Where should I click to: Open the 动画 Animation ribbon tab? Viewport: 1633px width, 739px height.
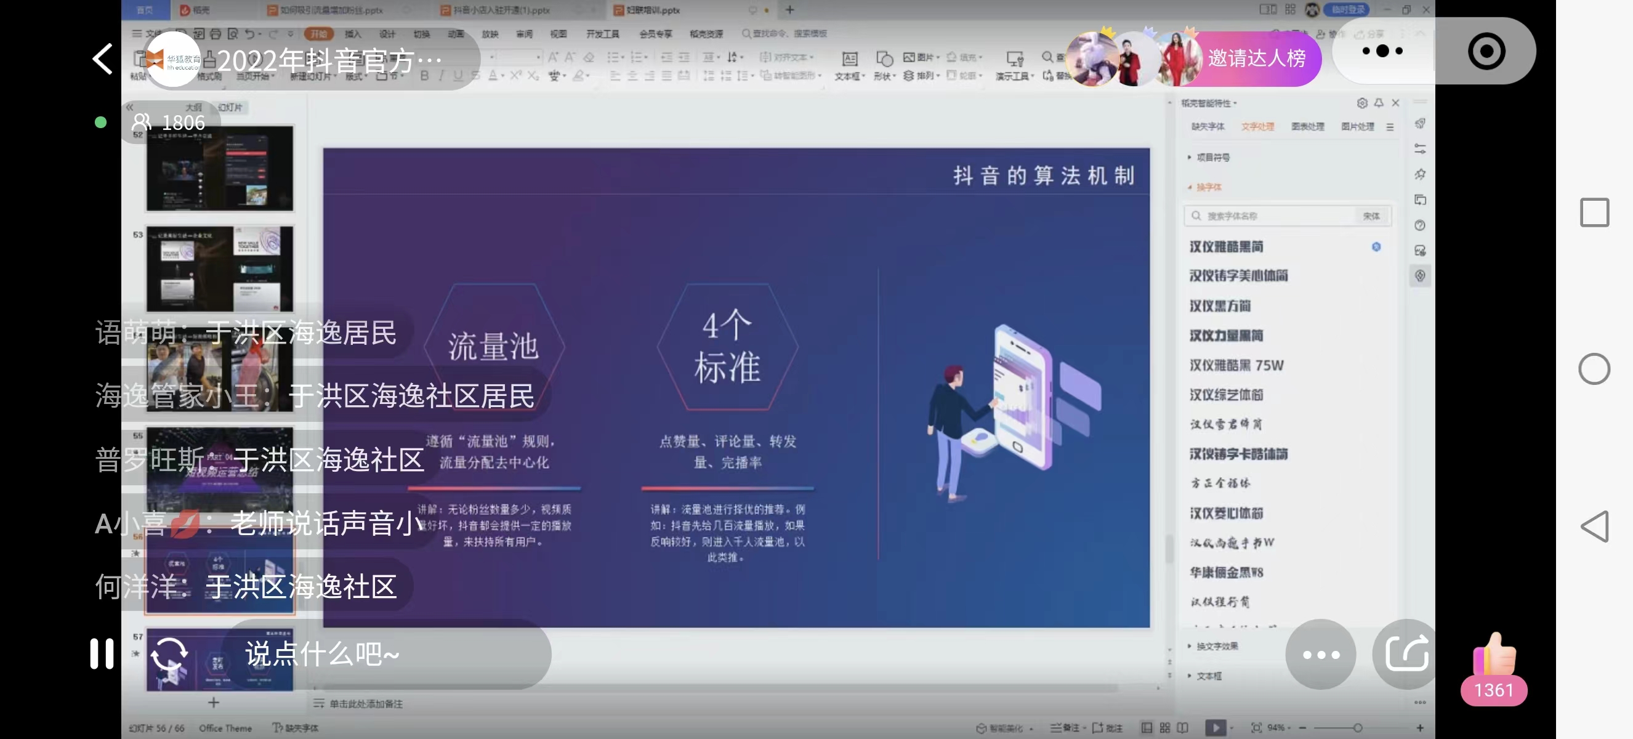pyautogui.click(x=456, y=34)
